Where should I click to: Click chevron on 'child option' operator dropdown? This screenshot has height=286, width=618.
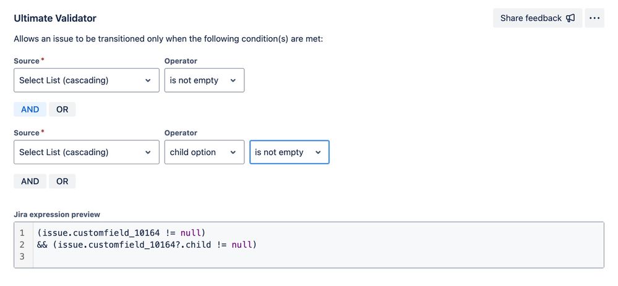click(233, 152)
